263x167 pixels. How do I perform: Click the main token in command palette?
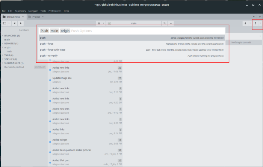coord(54,31)
